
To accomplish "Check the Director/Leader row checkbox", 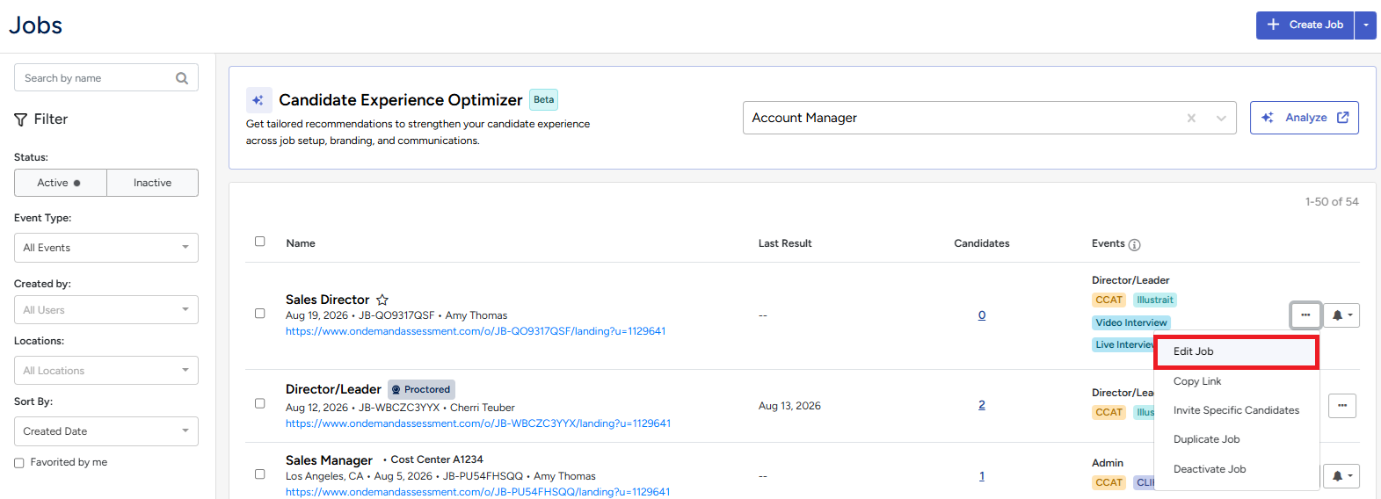I will [x=260, y=404].
